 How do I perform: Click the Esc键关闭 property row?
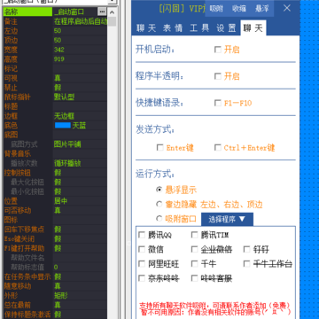[55, 238]
